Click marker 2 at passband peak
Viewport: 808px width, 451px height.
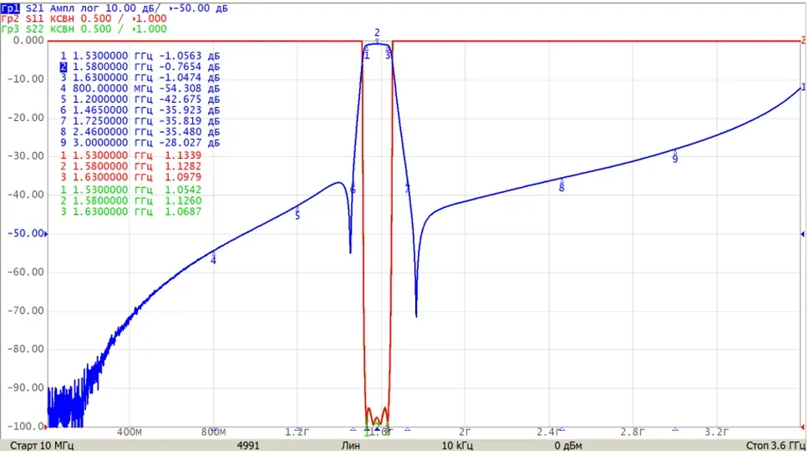pyautogui.click(x=377, y=33)
